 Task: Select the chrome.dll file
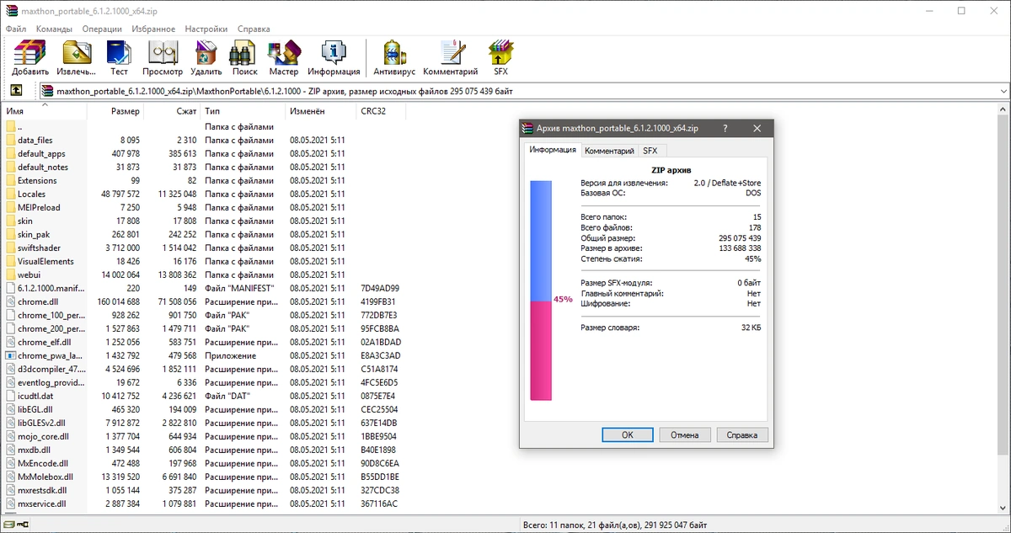(x=38, y=301)
